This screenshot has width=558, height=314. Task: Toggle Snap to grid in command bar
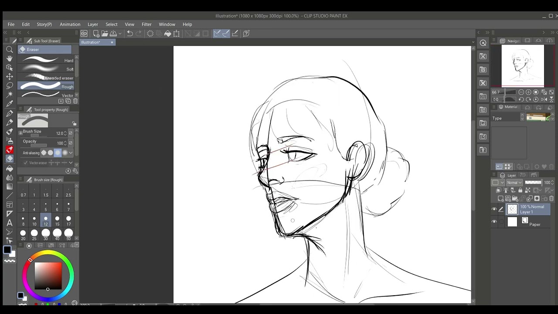[235, 34]
